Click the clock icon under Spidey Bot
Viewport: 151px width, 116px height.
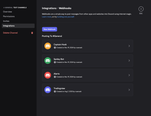coord(55,62)
